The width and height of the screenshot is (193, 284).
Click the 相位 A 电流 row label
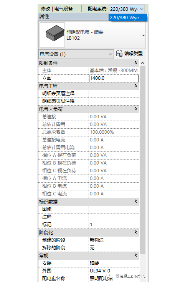(54, 178)
